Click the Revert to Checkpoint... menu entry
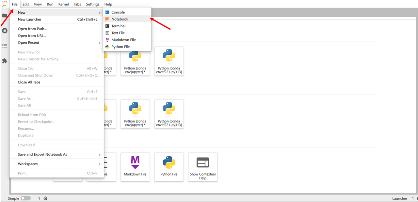 pyautogui.click(x=57, y=122)
